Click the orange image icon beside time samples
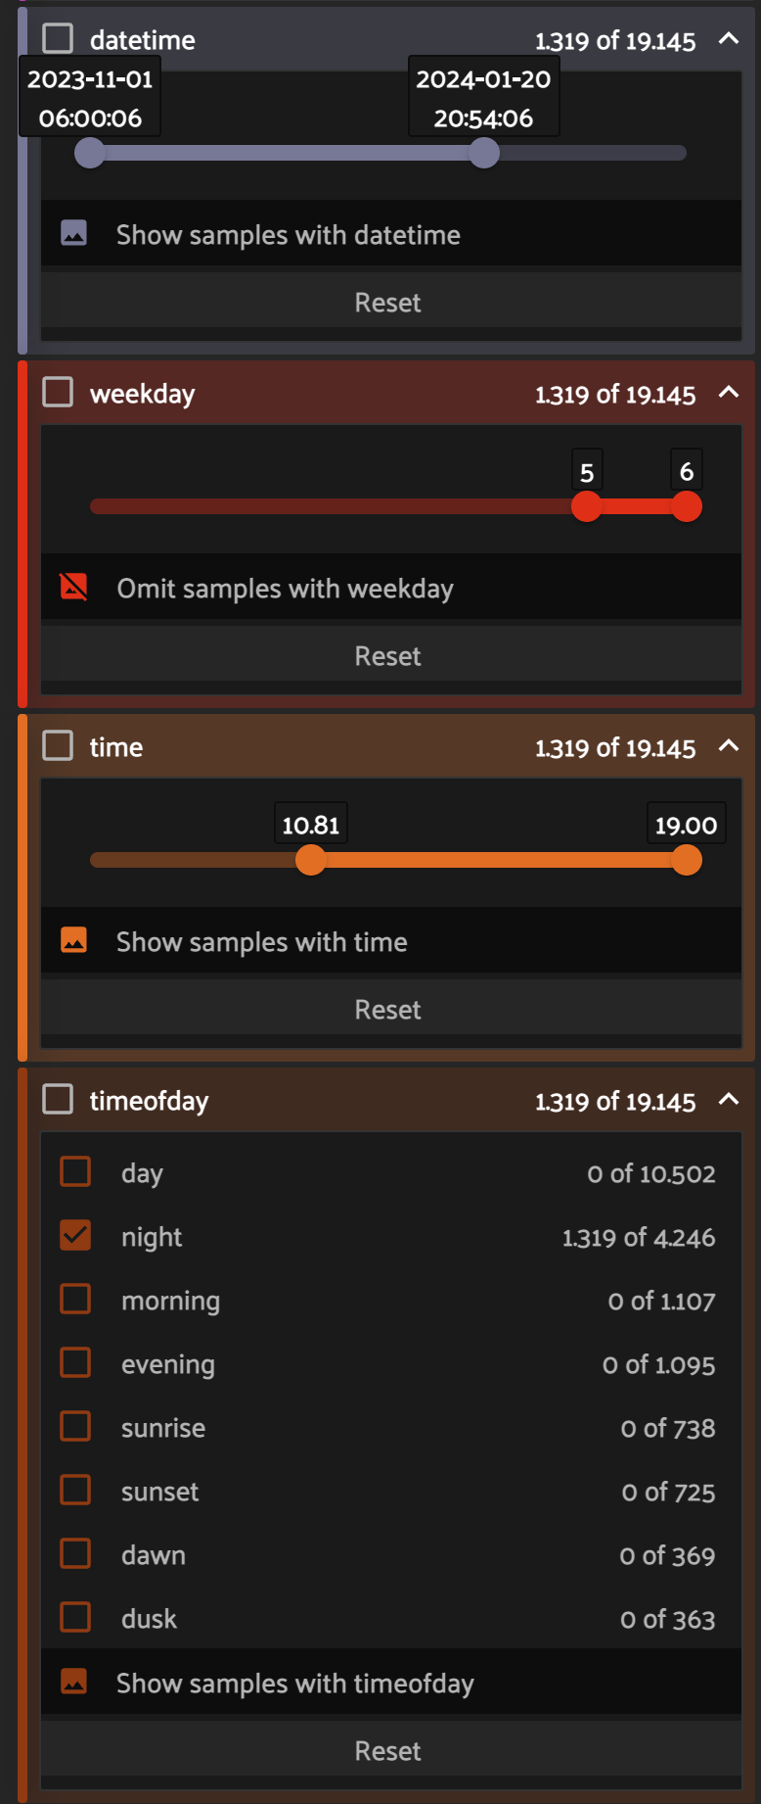This screenshot has width=761, height=1804. tap(74, 940)
